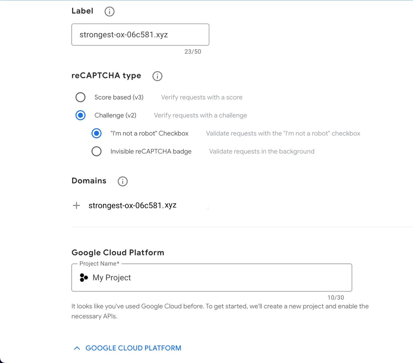The image size is (413, 363).
Task: Click the Label heading
Action: coord(82,11)
